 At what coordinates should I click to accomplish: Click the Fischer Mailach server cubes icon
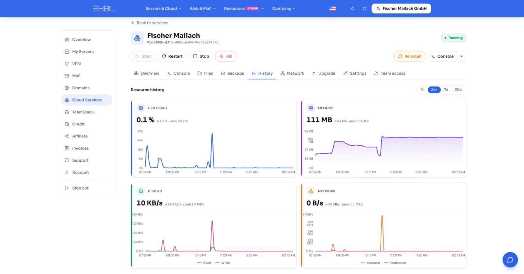(138, 38)
